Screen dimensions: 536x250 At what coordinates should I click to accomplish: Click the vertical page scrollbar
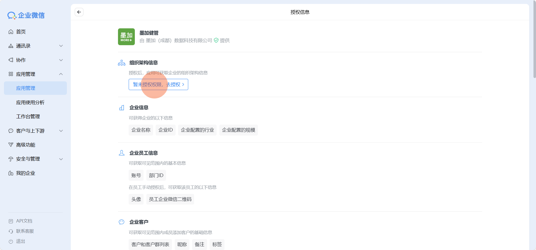[x=534, y=39]
